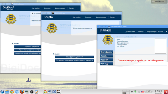Open the application launcher menu icon

[x=2, y=92]
